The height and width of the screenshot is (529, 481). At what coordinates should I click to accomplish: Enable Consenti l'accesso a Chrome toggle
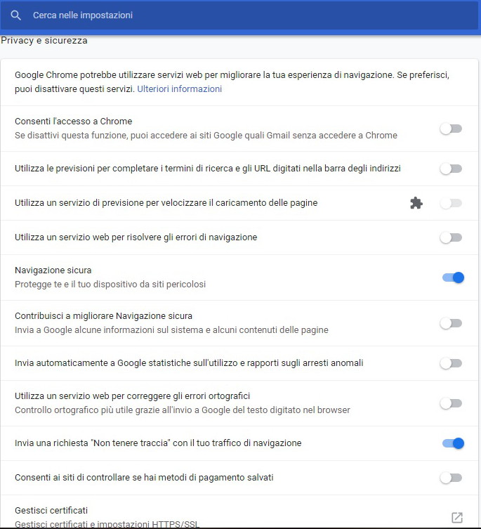451,129
